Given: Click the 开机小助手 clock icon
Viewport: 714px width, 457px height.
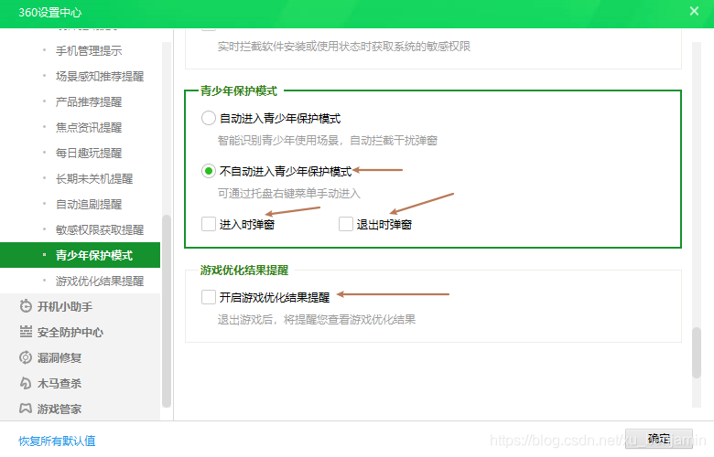Looking at the screenshot, I should [x=26, y=306].
